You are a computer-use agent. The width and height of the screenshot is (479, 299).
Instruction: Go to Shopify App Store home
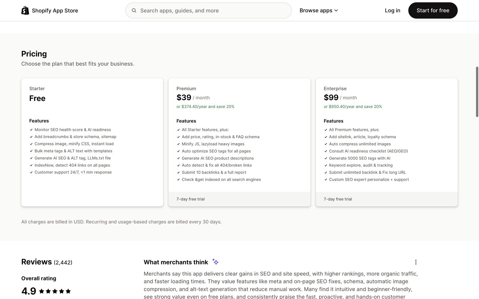click(50, 11)
